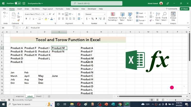Open Conditional Formatting menu
This screenshot has width=191, height=107.
113,17
